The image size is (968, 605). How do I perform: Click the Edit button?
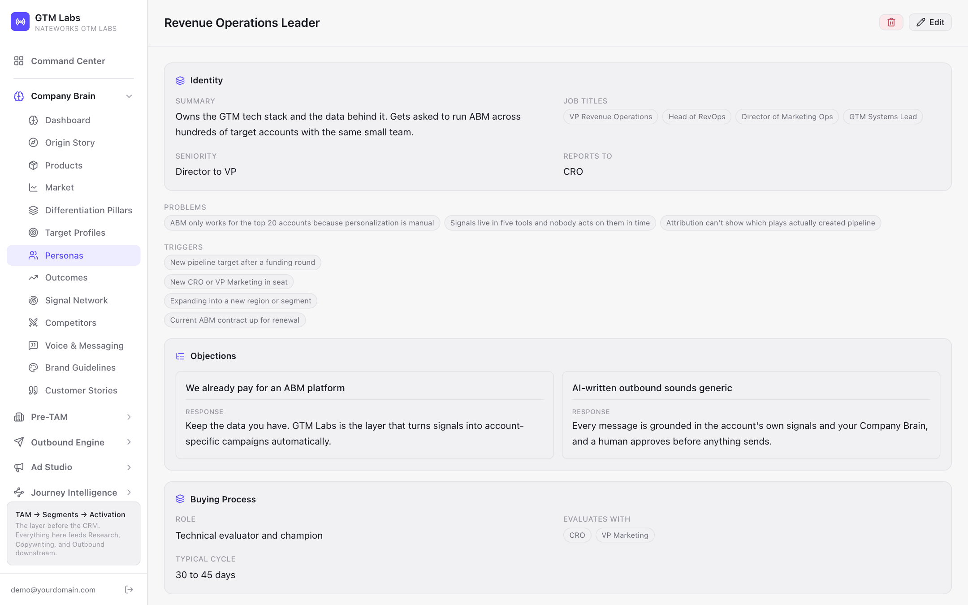click(x=930, y=22)
